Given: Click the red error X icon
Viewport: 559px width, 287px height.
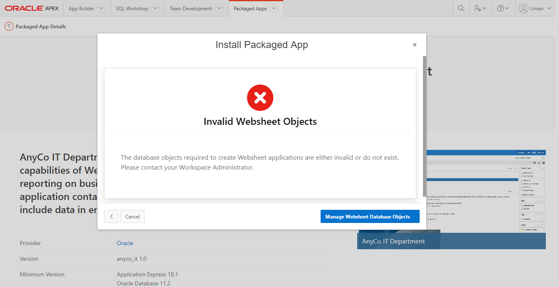Looking at the screenshot, I should pyautogui.click(x=260, y=98).
